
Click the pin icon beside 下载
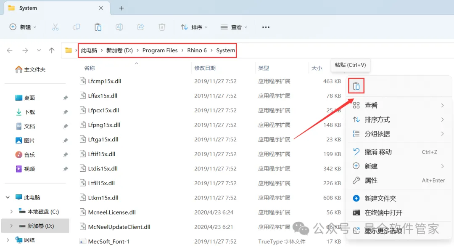pos(66,112)
